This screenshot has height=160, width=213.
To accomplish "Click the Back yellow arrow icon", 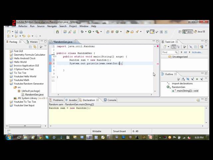I will tap(29, 36).
